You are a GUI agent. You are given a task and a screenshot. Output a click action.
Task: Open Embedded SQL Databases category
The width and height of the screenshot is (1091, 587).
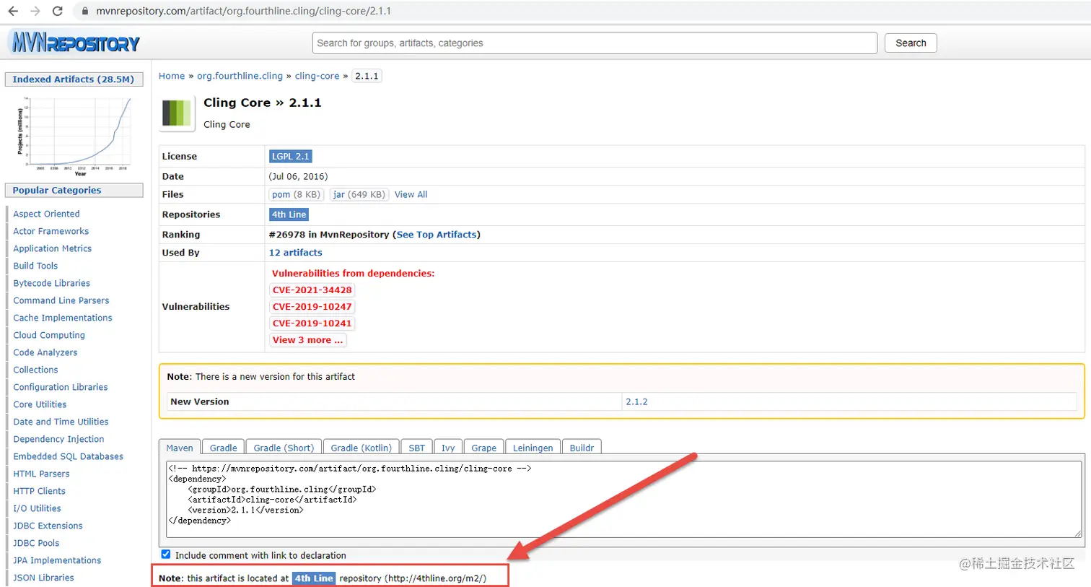point(68,456)
